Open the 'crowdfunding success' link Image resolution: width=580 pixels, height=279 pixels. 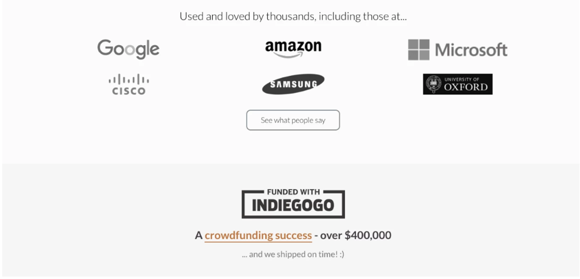pos(258,236)
